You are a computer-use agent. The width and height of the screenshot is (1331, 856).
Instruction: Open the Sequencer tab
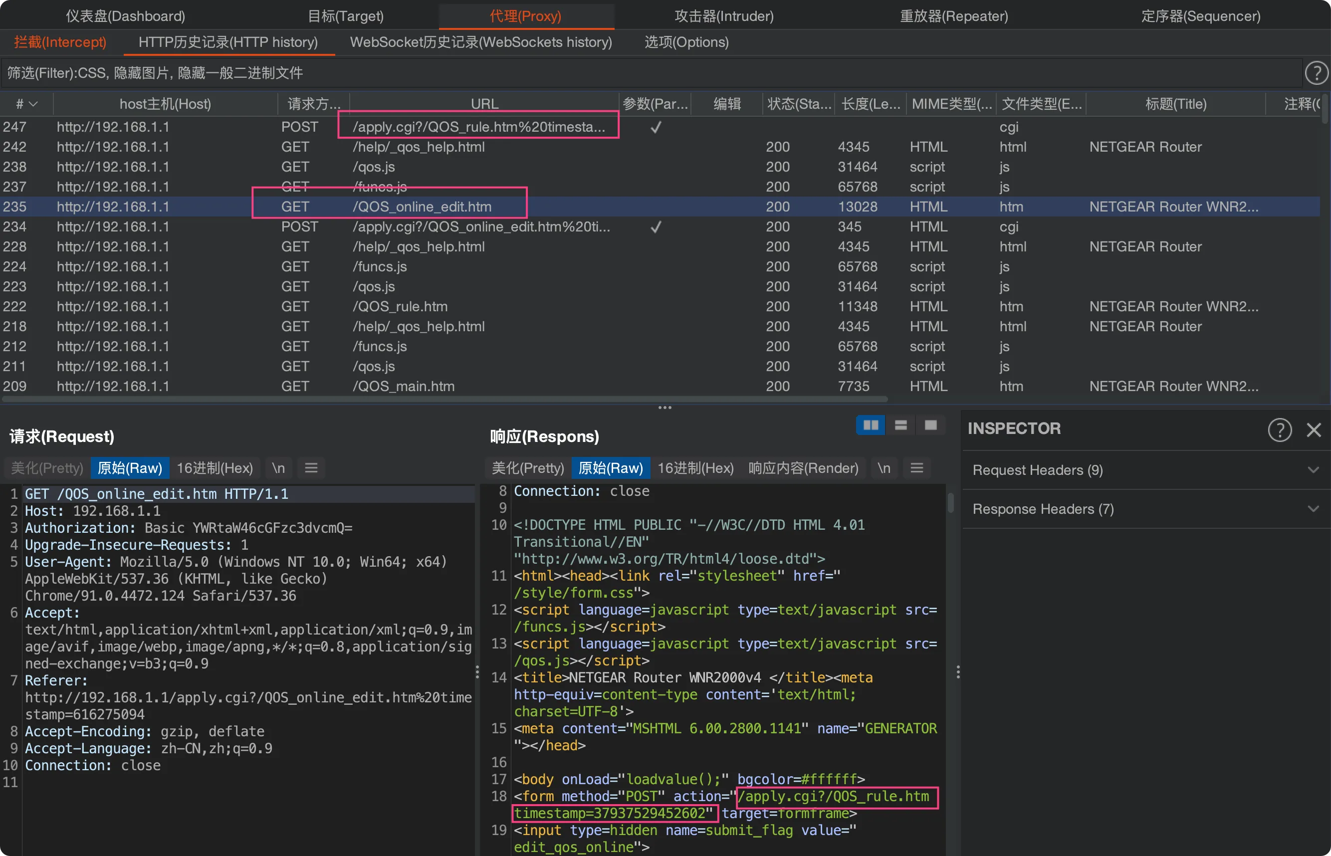pos(1200,16)
